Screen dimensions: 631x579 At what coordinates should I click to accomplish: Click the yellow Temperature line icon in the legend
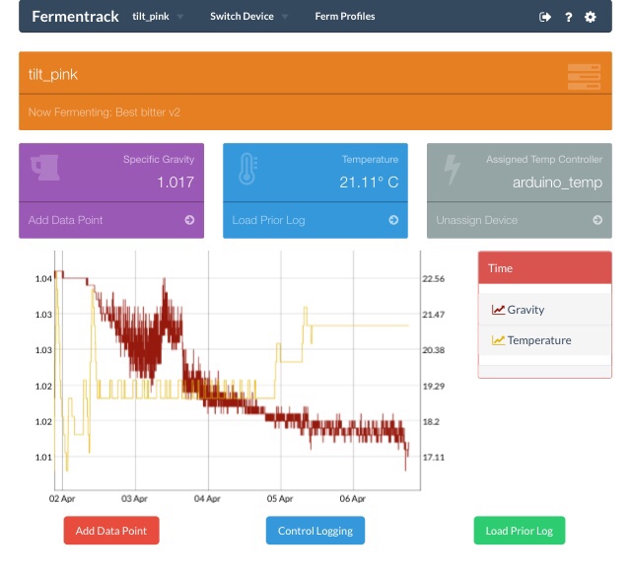[498, 340]
